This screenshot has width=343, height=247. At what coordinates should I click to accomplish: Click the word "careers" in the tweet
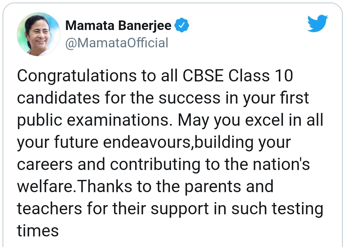click(x=44, y=165)
